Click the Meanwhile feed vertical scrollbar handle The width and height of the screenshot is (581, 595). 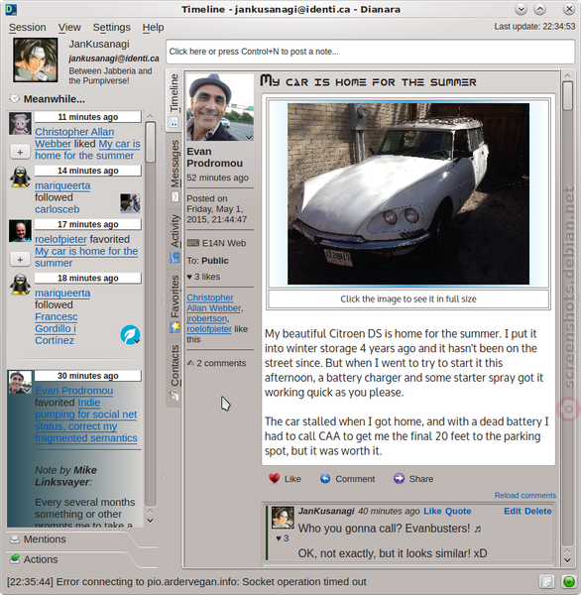tap(151, 142)
